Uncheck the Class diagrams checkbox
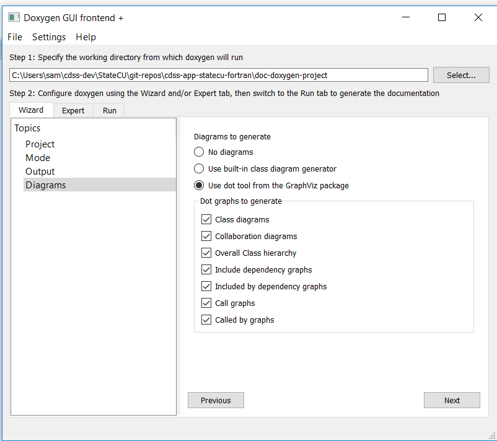The width and height of the screenshot is (497, 441). pos(206,219)
